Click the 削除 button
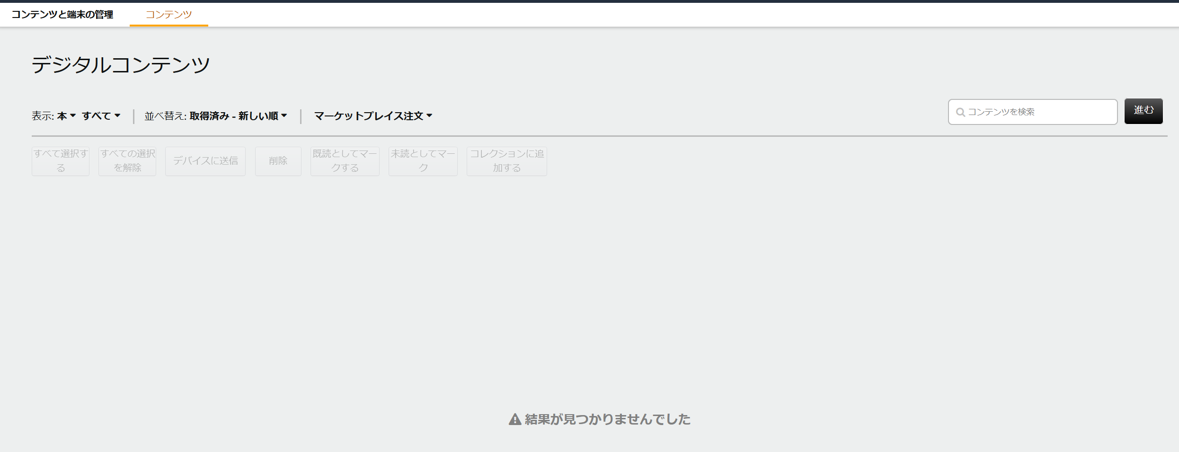 pos(278,161)
